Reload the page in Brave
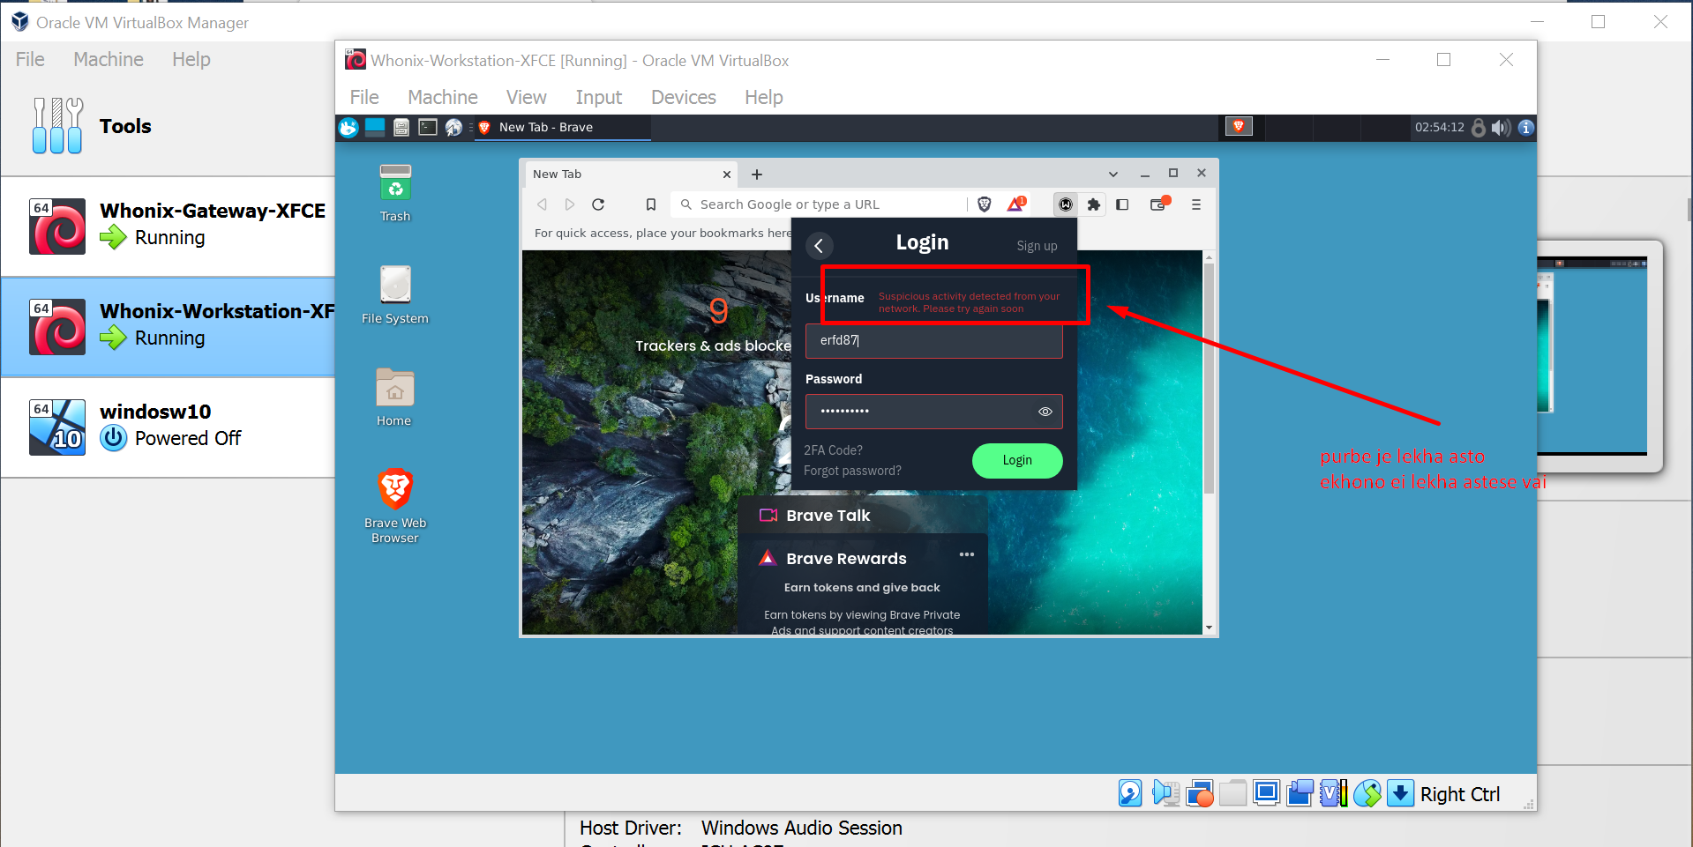1693x847 pixels. click(598, 204)
